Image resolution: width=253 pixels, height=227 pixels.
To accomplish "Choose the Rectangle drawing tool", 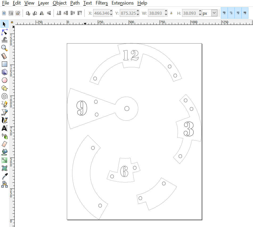I will (x=4, y=64).
